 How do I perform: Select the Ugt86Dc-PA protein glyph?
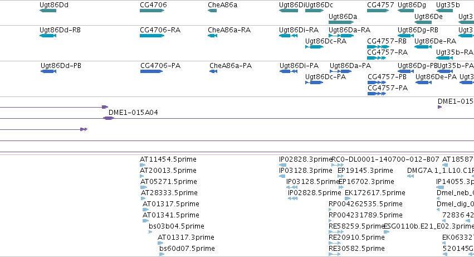314,83
